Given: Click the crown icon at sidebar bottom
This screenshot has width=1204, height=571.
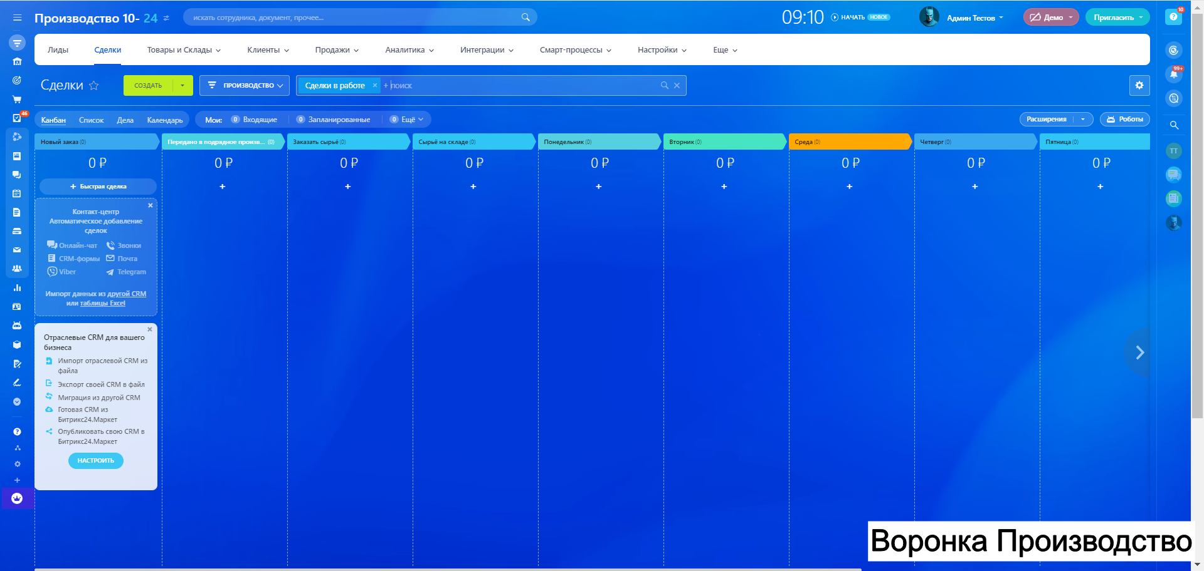Looking at the screenshot, I should [17, 498].
